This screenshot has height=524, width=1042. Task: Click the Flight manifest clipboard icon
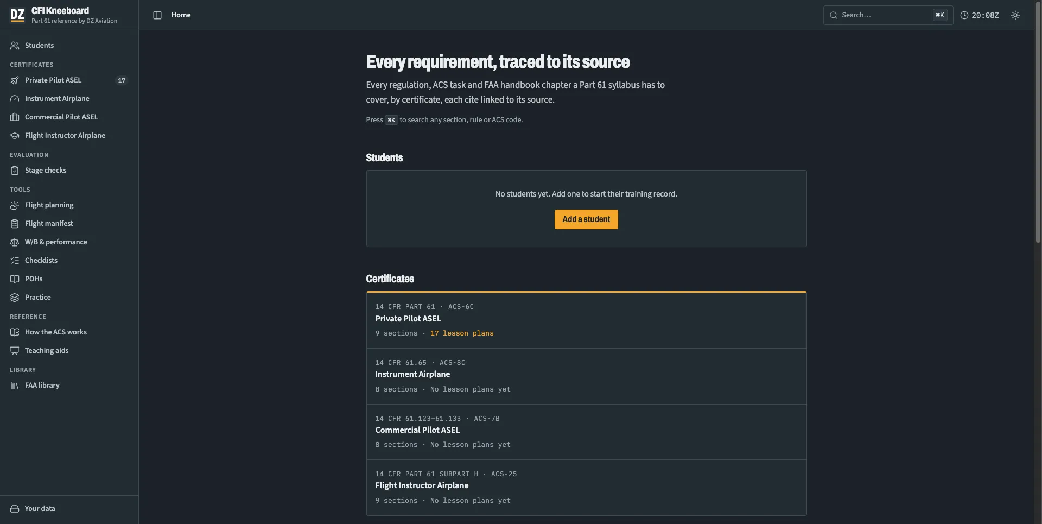[15, 224]
